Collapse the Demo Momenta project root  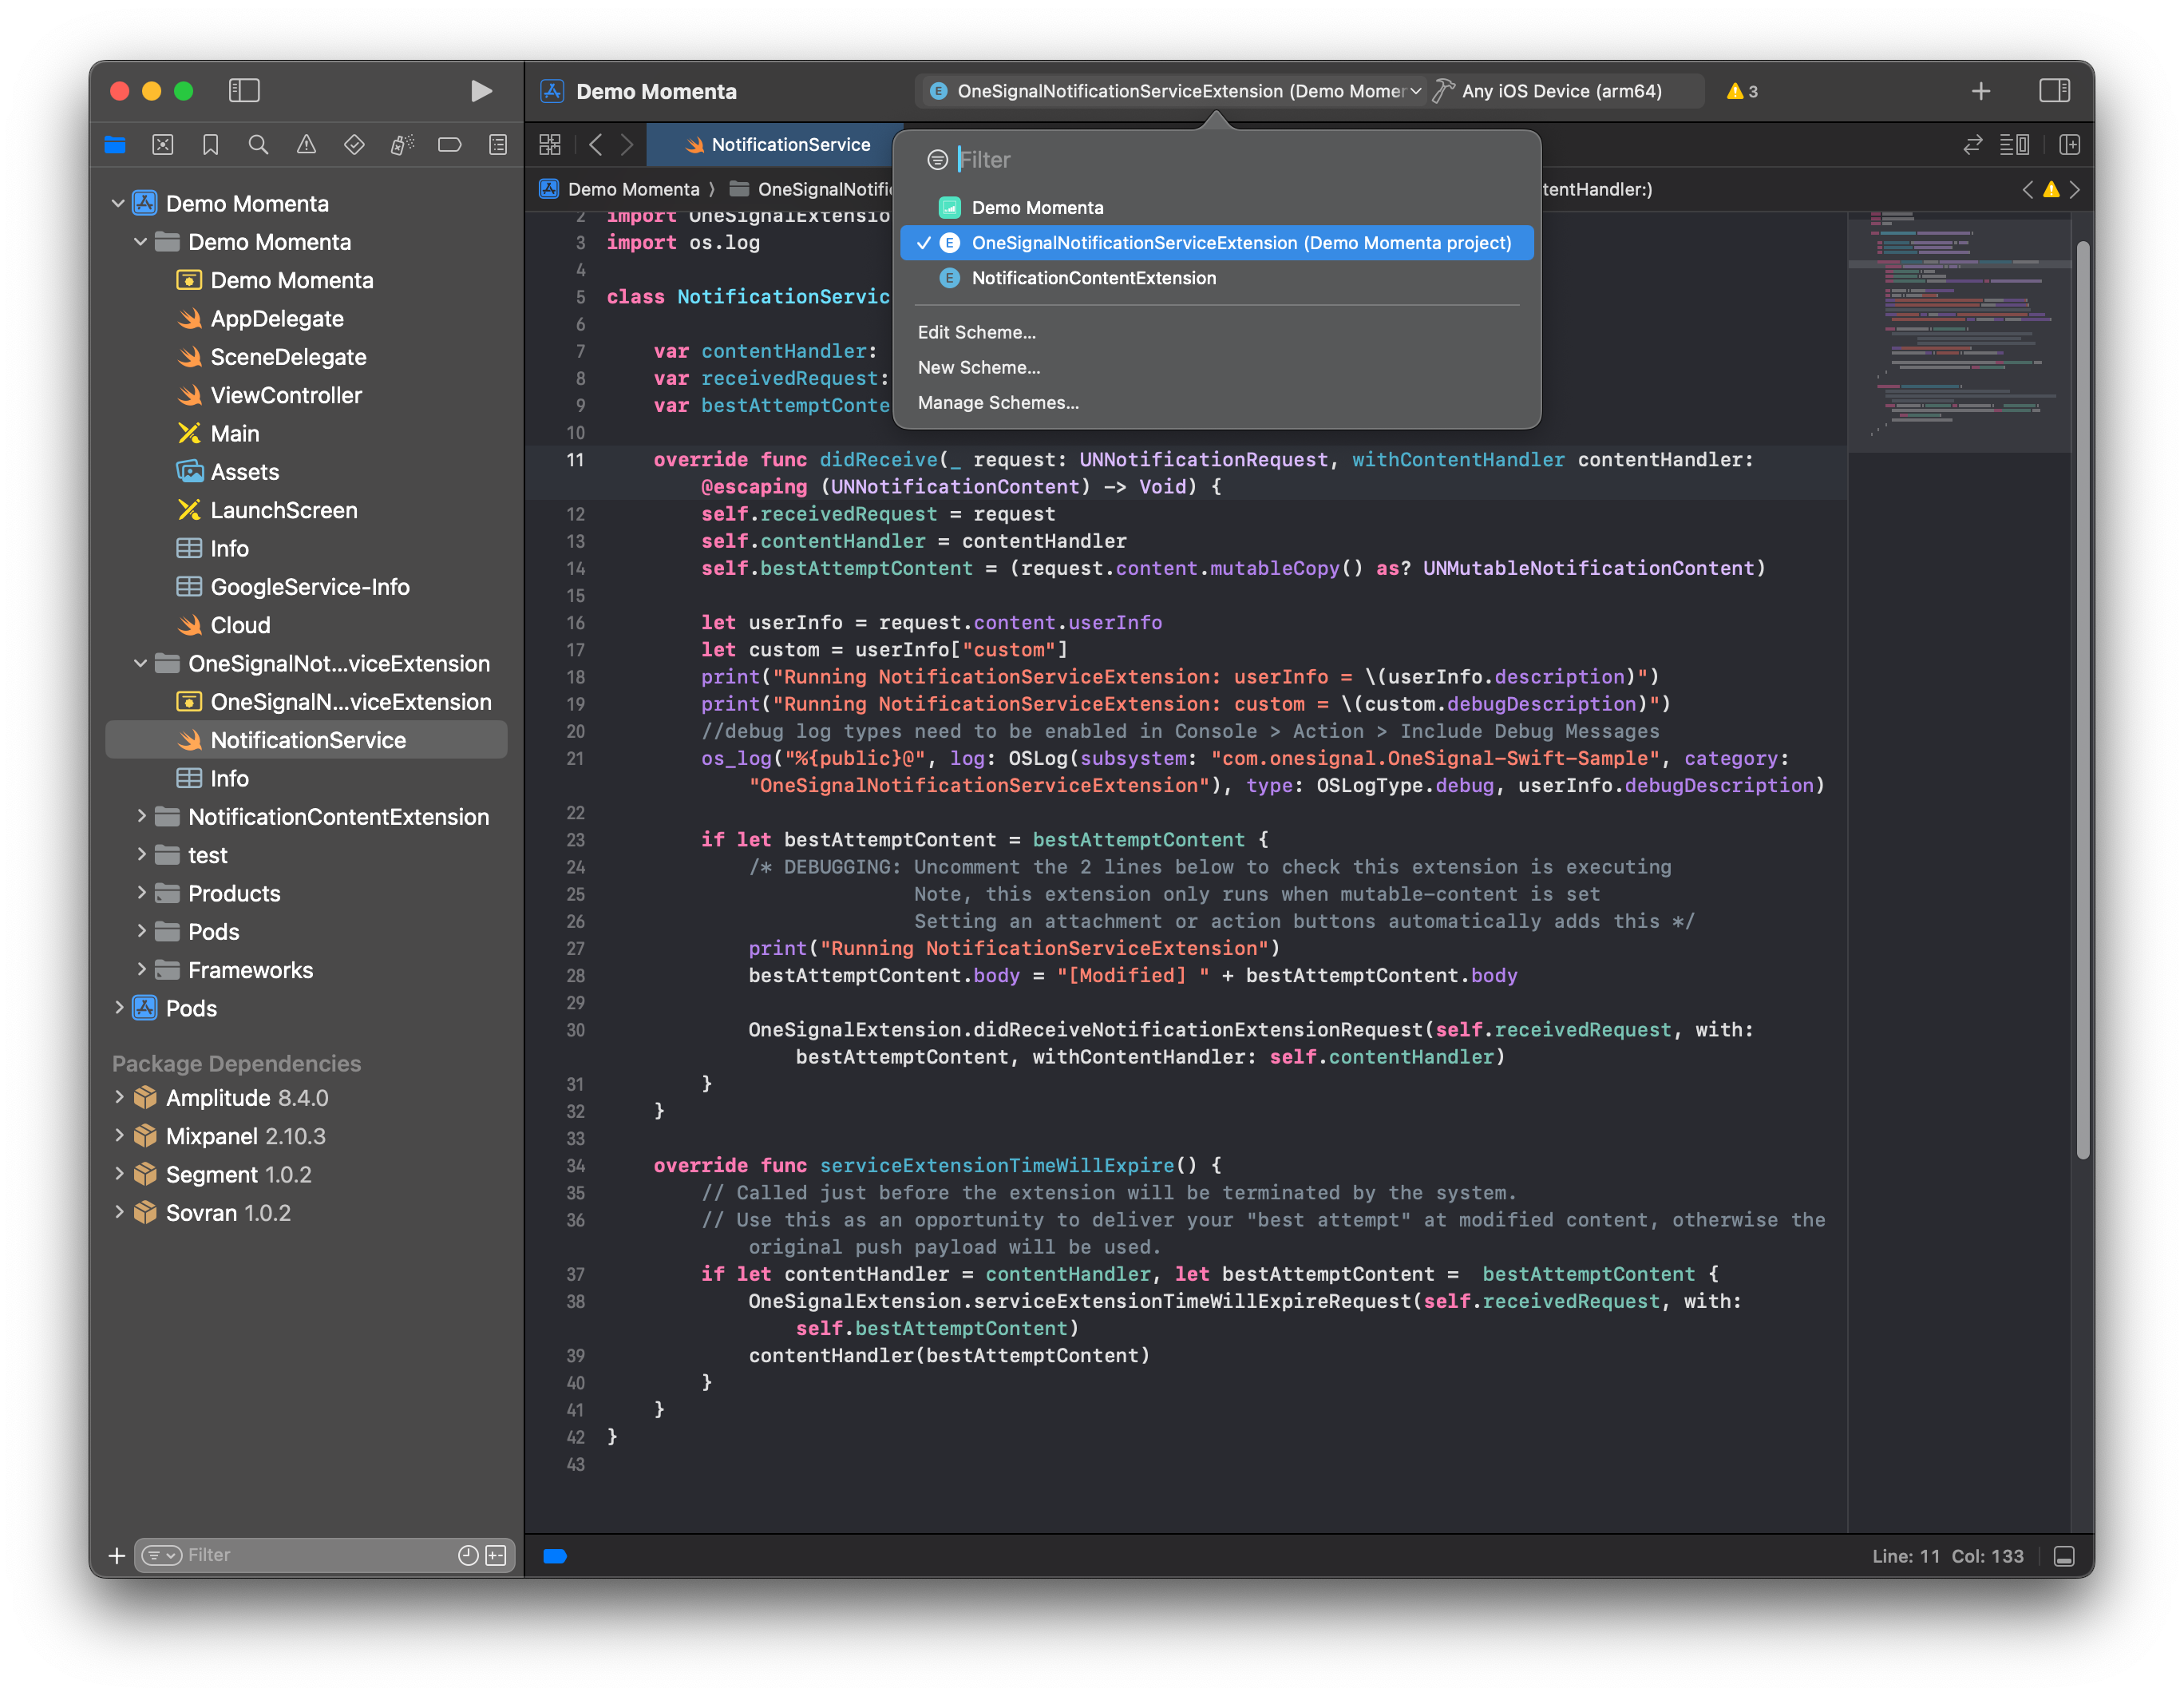point(118,203)
